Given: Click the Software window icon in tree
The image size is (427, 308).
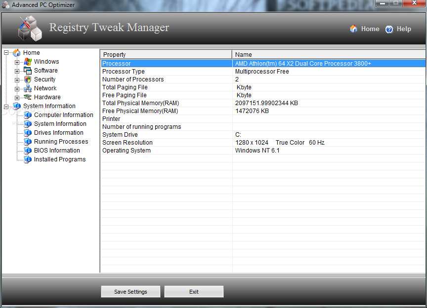Looking at the screenshot, I should 28,71.
